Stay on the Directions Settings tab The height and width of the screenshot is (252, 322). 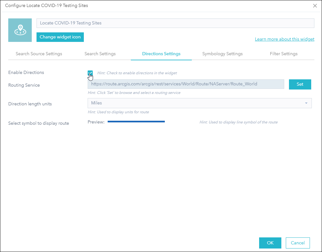(161, 54)
